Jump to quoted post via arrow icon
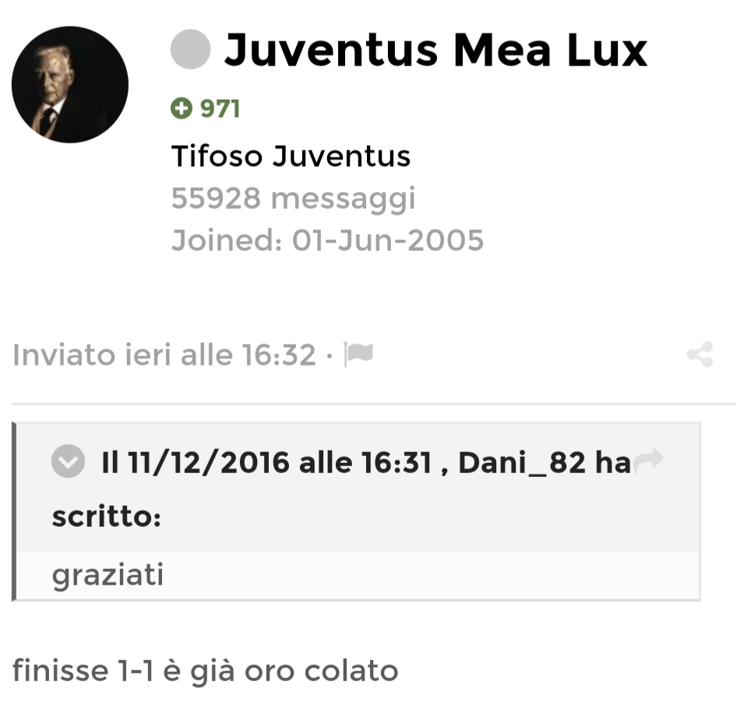 [648, 461]
